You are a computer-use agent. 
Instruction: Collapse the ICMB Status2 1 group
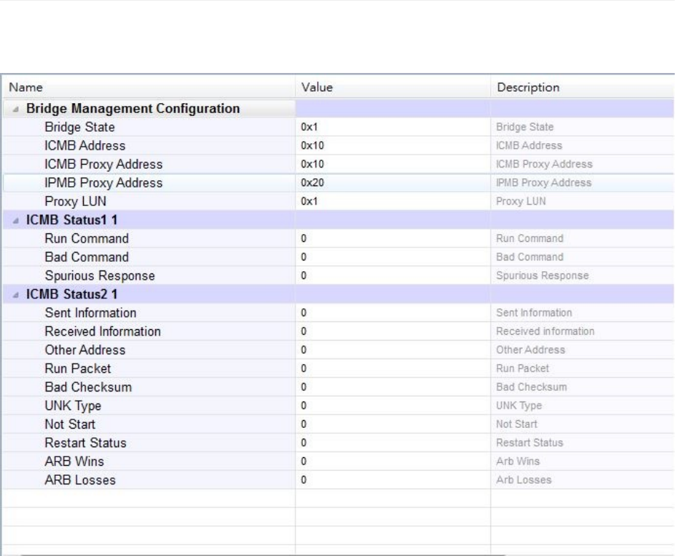pyautogui.click(x=16, y=295)
